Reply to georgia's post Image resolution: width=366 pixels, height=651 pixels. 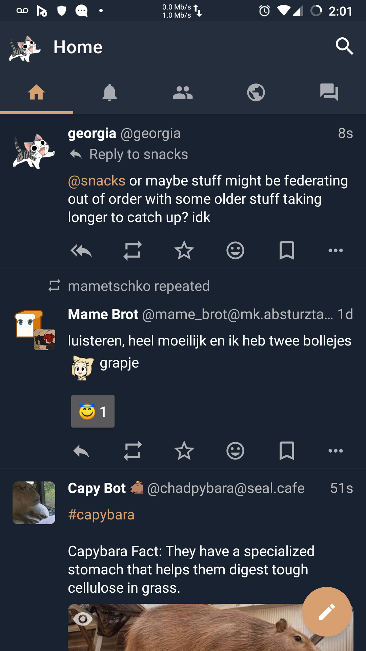[81, 251]
